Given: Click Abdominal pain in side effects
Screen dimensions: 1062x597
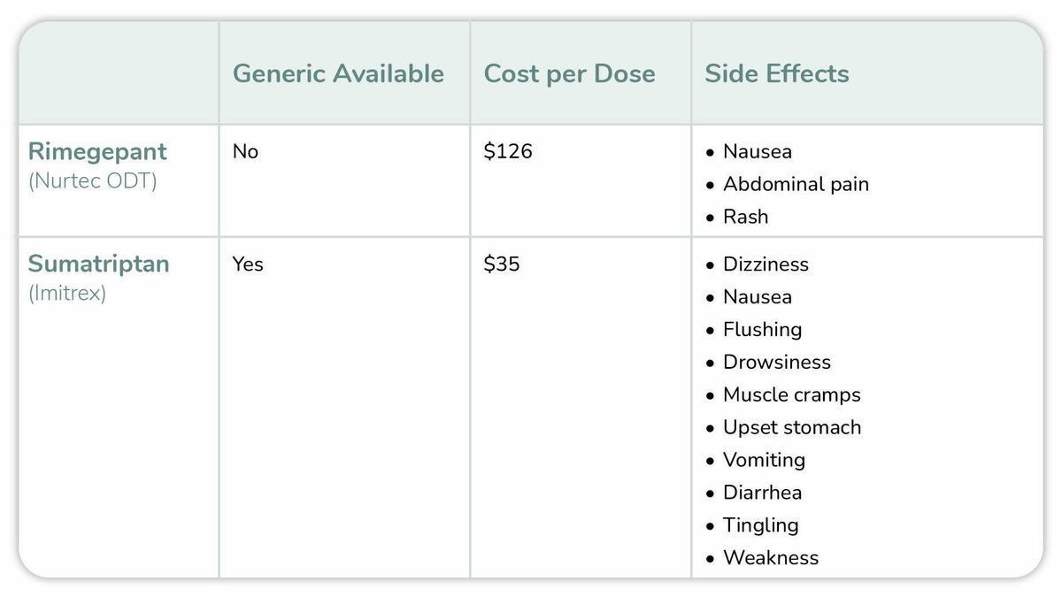Looking at the screenshot, I should coord(796,185).
